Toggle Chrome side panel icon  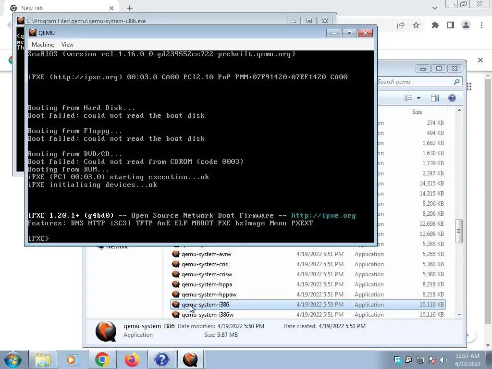[x=451, y=25]
